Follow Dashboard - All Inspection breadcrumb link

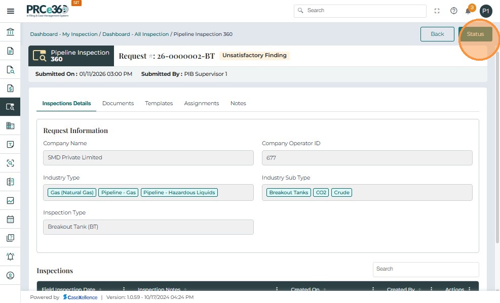(135, 34)
